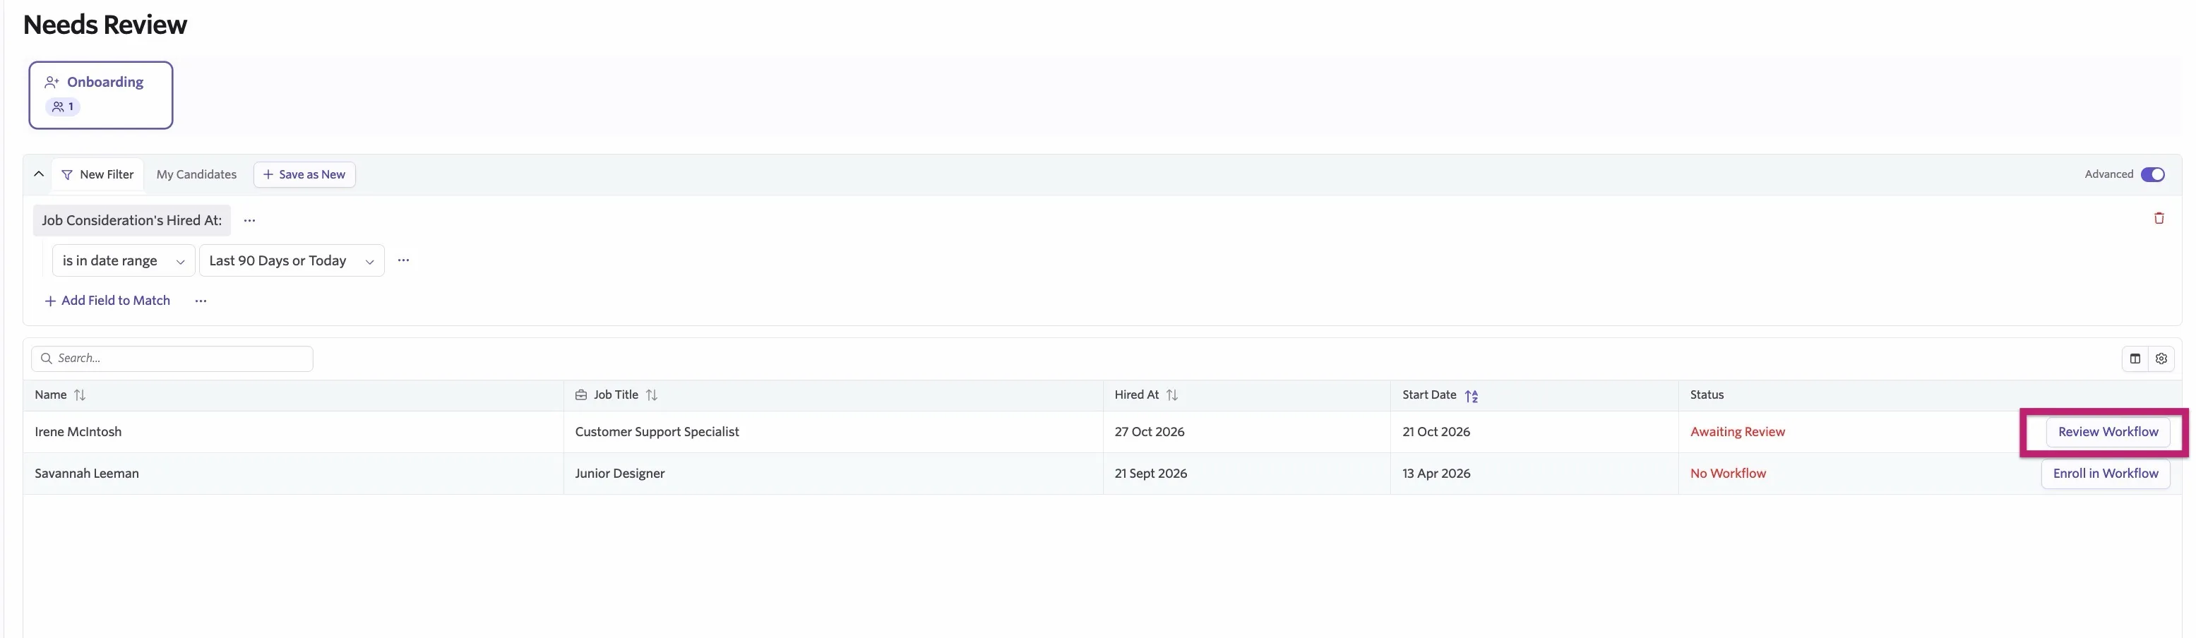The width and height of the screenshot is (2196, 638).
Task: Click the 13 Apr 2026 start date
Action: tap(1436, 474)
